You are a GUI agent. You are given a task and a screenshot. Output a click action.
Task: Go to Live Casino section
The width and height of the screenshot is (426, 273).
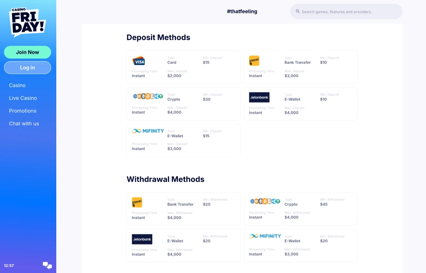[23, 98]
